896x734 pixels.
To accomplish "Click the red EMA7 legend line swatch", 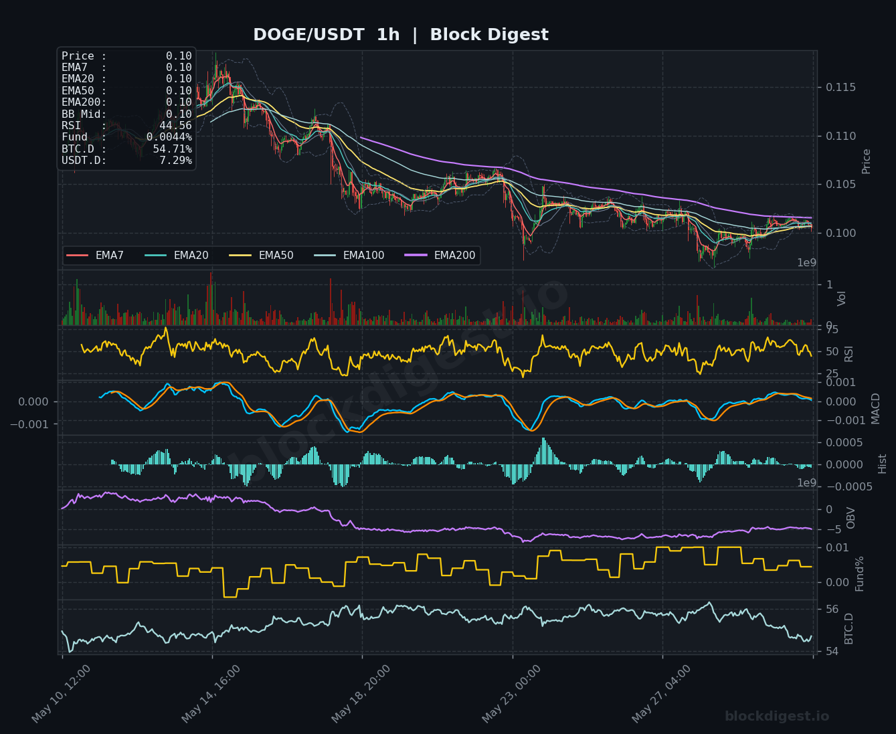I will tap(78, 256).
